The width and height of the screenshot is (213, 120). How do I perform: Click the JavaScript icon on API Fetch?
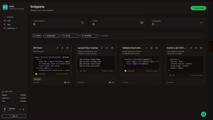(x=36, y=74)
